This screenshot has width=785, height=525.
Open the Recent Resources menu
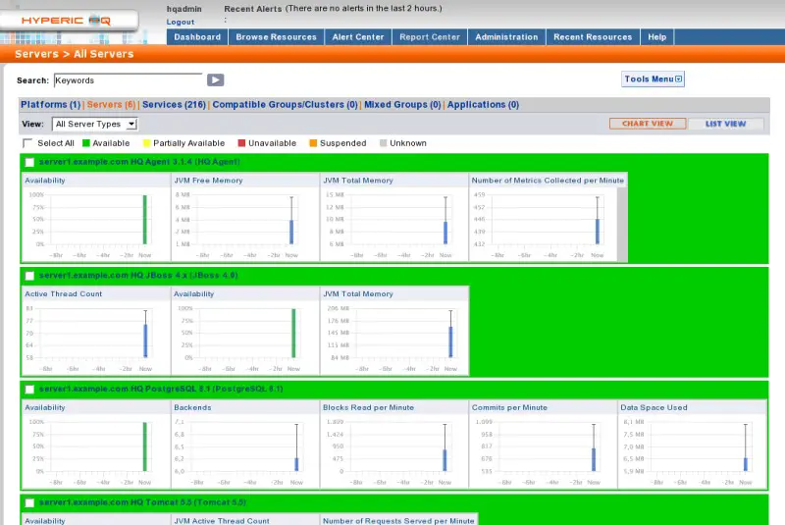pyautogui.click(x=593, y=37)
